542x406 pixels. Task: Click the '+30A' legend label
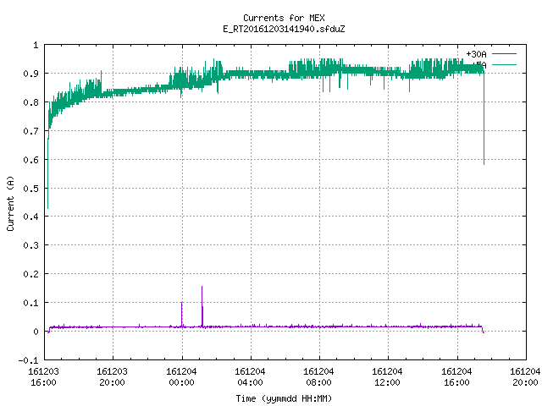pyautogui.click(x=476, y=54)
